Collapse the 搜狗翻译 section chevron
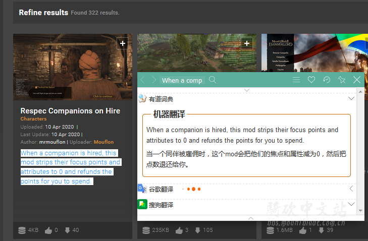Image resolution: width=368 pixels, height=241 pixels. coord(351,204)
